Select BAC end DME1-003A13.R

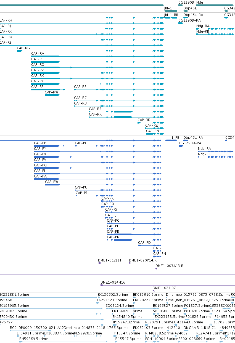click(170, 266)
